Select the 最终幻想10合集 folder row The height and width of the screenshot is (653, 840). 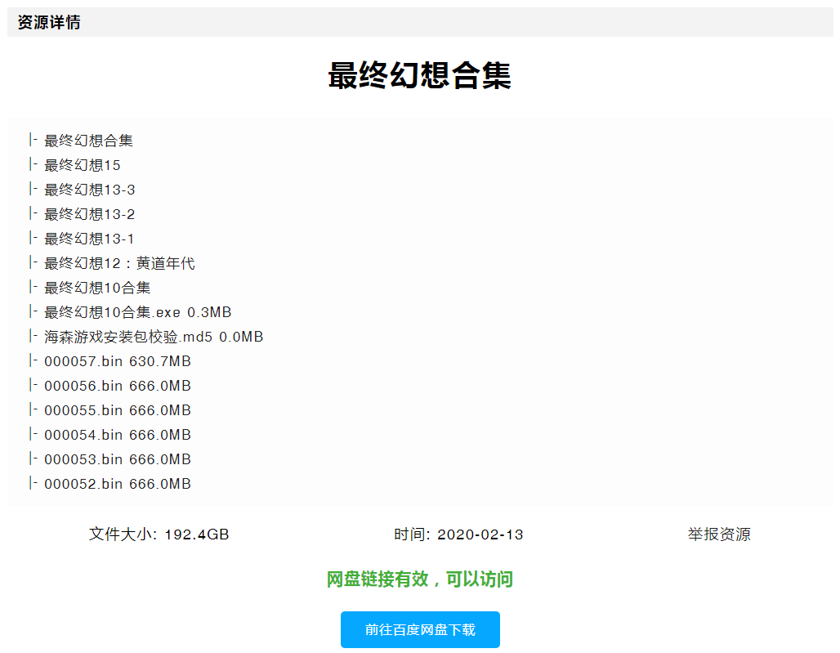(x=97, y=288)
